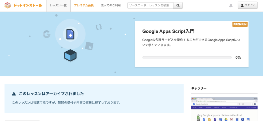Click the Google G logo icon

[47, 34]
